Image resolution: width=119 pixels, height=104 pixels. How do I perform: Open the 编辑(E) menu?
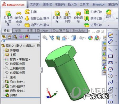click(x=47, y=4)
